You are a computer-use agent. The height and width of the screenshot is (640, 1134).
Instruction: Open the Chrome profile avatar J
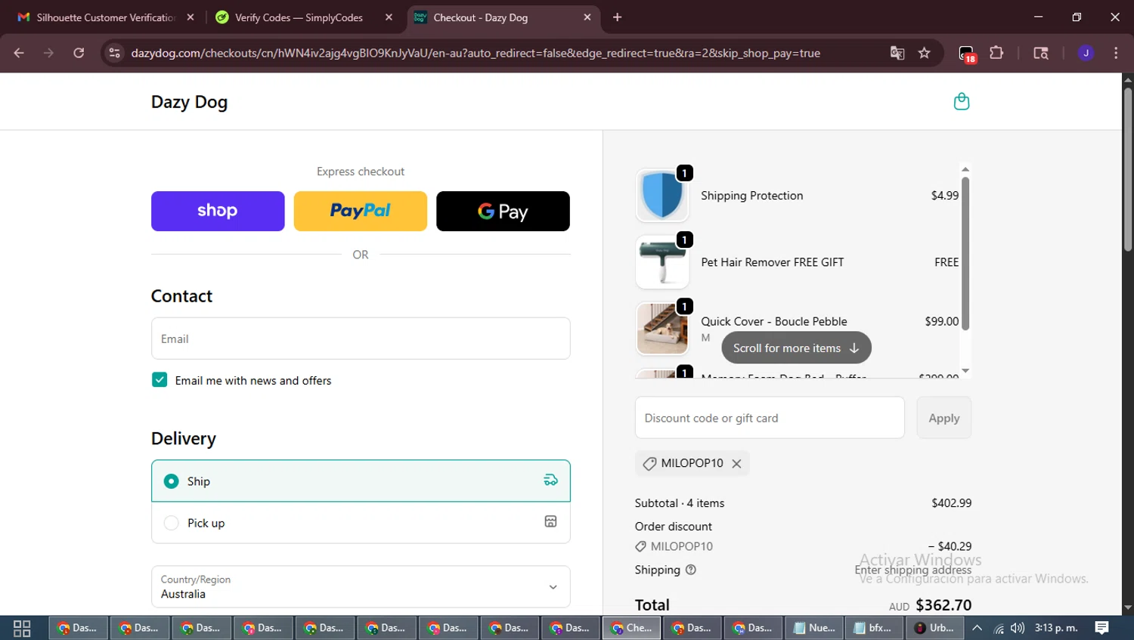coord(1086,53)
